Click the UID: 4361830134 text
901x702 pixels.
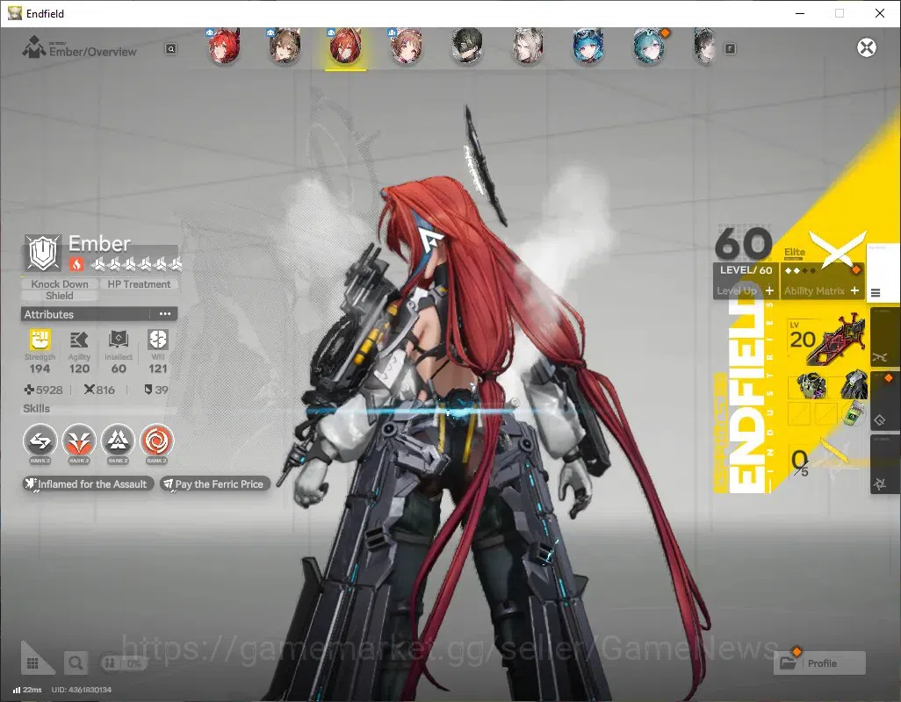[x=81, y=690]
